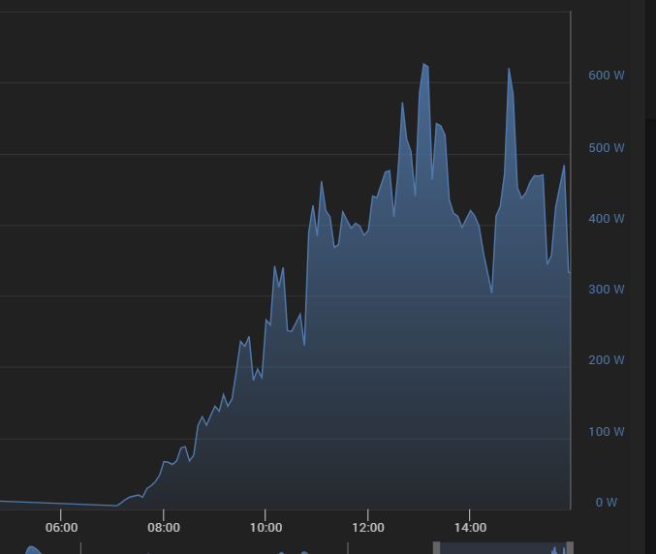
Task: Click the 500 W axis label
Action: (606, 148)
